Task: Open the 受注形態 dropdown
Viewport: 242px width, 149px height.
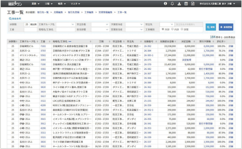Action: (x=100, y=24)
